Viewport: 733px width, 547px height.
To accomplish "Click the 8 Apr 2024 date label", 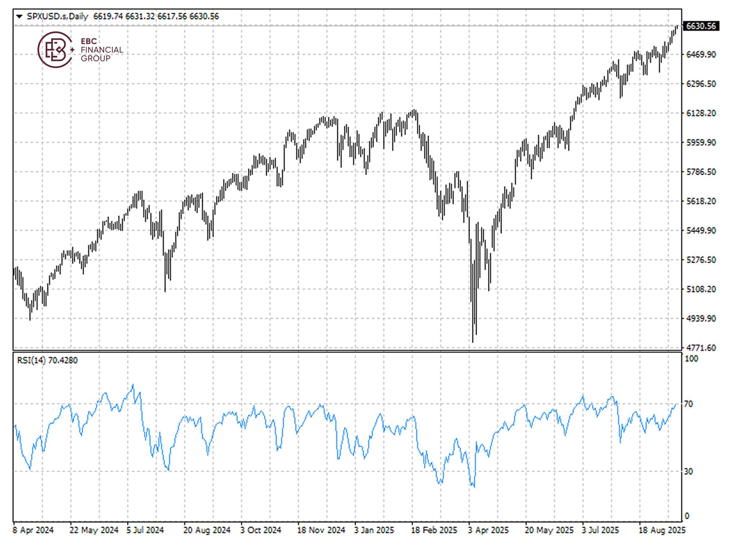I will point(33,530).
